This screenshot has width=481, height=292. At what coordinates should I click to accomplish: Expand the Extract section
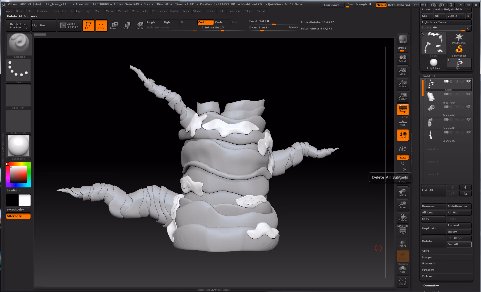pyautogui.click(x=428, y=276)
